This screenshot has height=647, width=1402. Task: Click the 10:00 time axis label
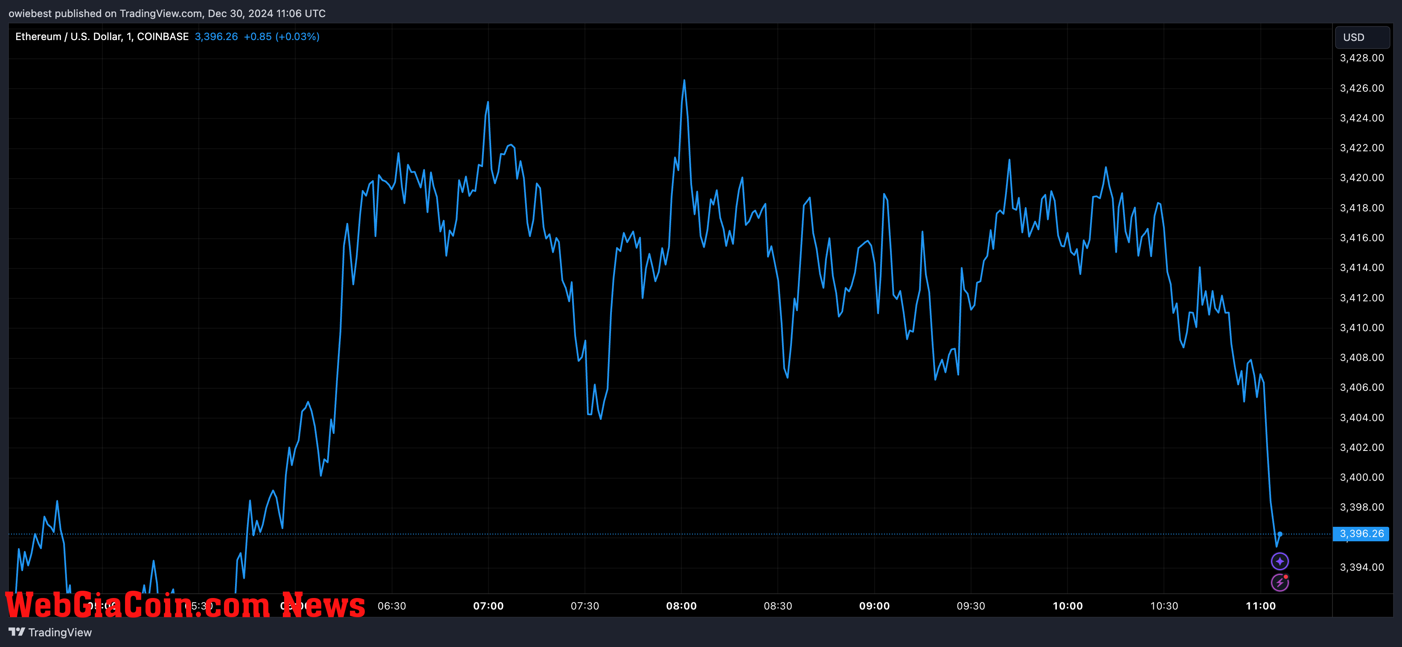1068,606
